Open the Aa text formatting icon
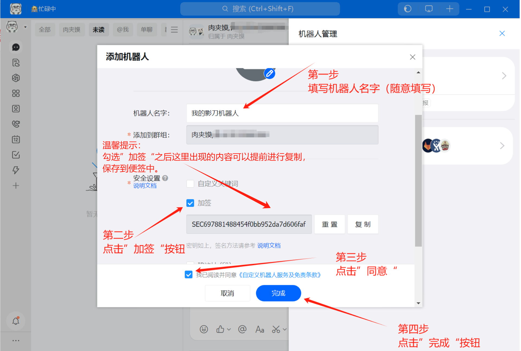 click(260, 329)
